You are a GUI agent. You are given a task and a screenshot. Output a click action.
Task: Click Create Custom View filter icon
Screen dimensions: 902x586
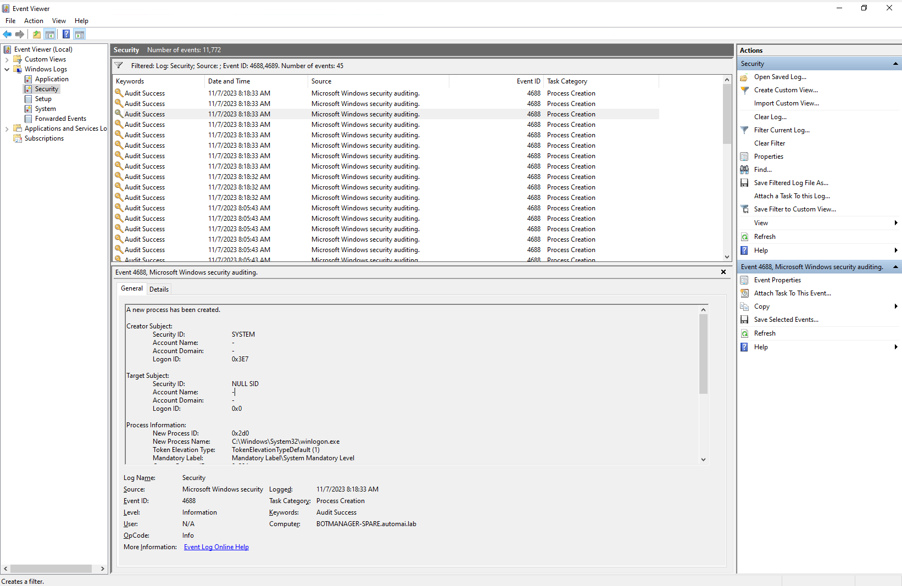coord(745,90)
